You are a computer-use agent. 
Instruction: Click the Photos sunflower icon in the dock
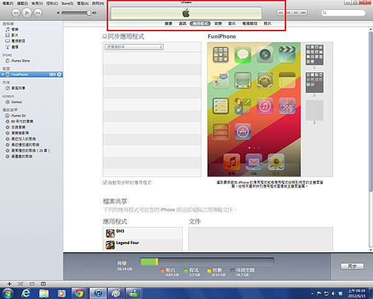point(276,162)
